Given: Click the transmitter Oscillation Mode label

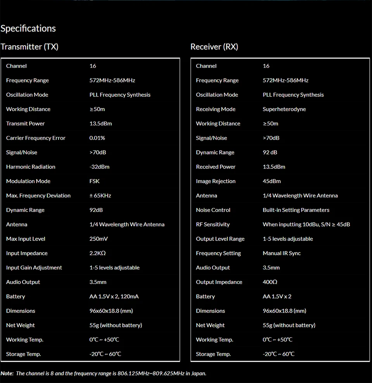Looking at the screenshot, I should [27, 95].
